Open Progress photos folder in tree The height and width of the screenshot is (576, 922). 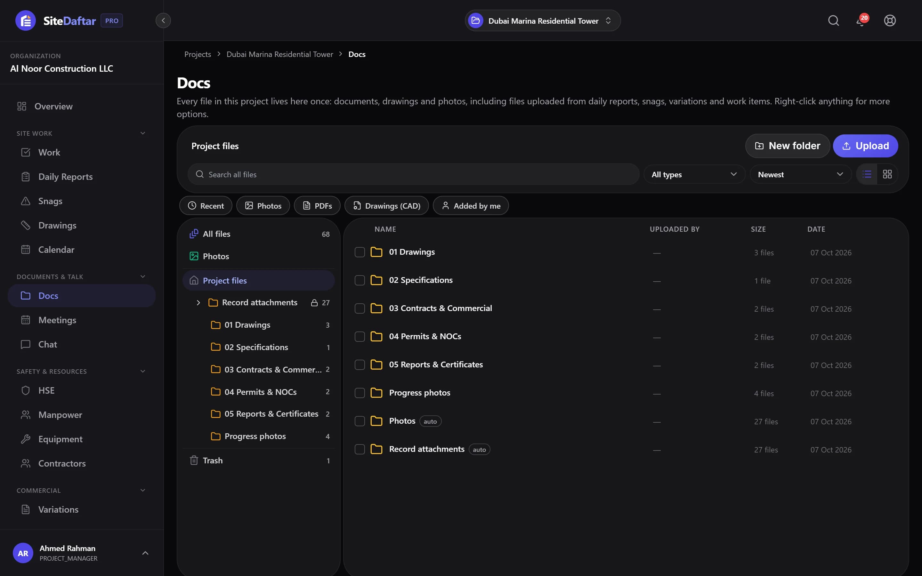click(270, 436)
